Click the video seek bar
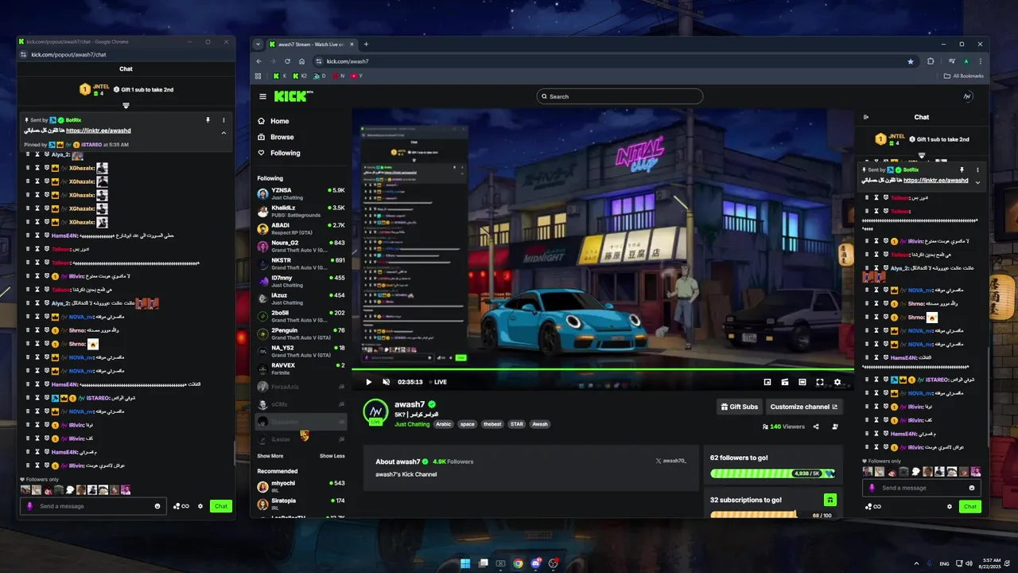1018x573 pixels. (x=603, y=369)
